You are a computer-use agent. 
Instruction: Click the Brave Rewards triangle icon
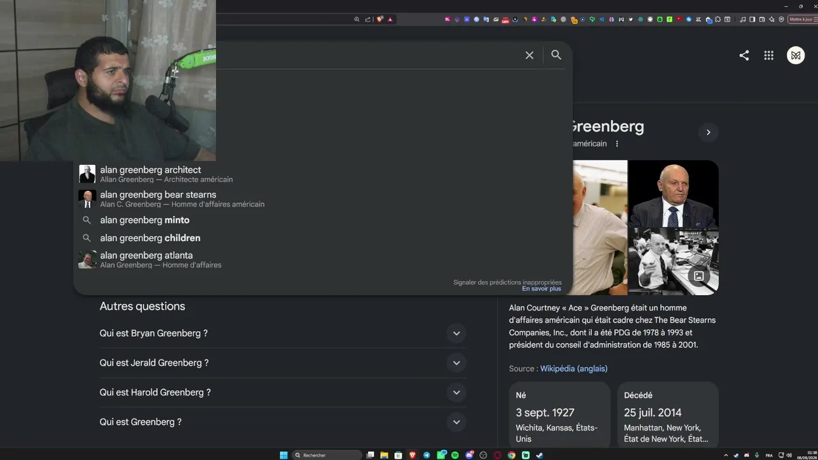click(390, 19)
